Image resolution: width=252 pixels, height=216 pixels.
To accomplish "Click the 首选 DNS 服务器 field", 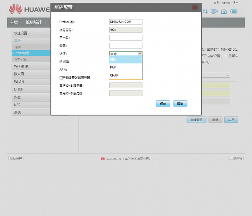I will point(126,85).
